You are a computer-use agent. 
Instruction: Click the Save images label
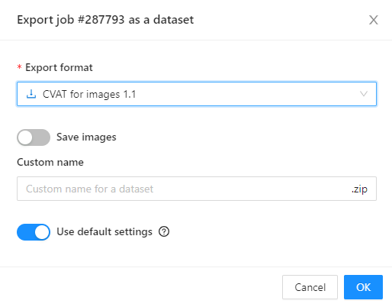click(86, 137)
